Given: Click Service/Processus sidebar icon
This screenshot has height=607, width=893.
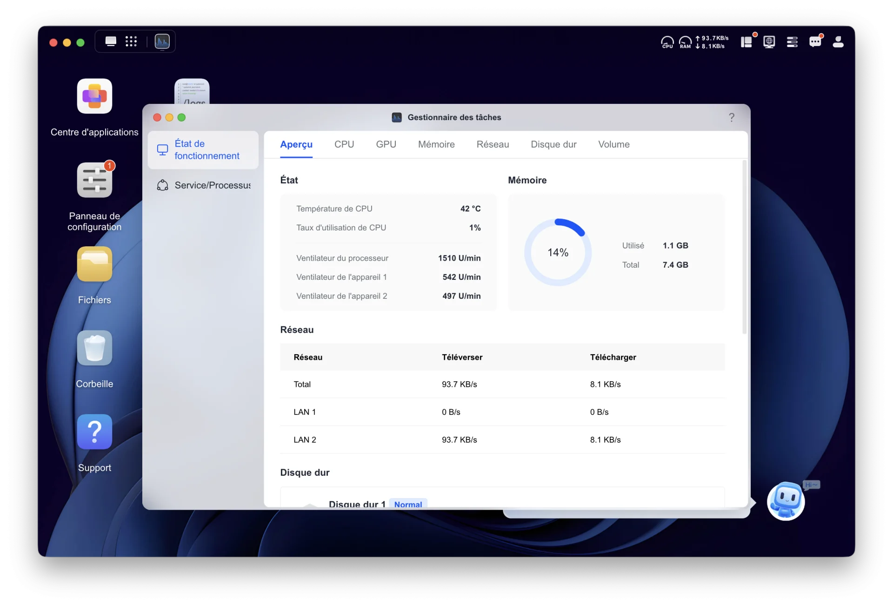Looking at the screenshot, I should [x=162, y=185].
